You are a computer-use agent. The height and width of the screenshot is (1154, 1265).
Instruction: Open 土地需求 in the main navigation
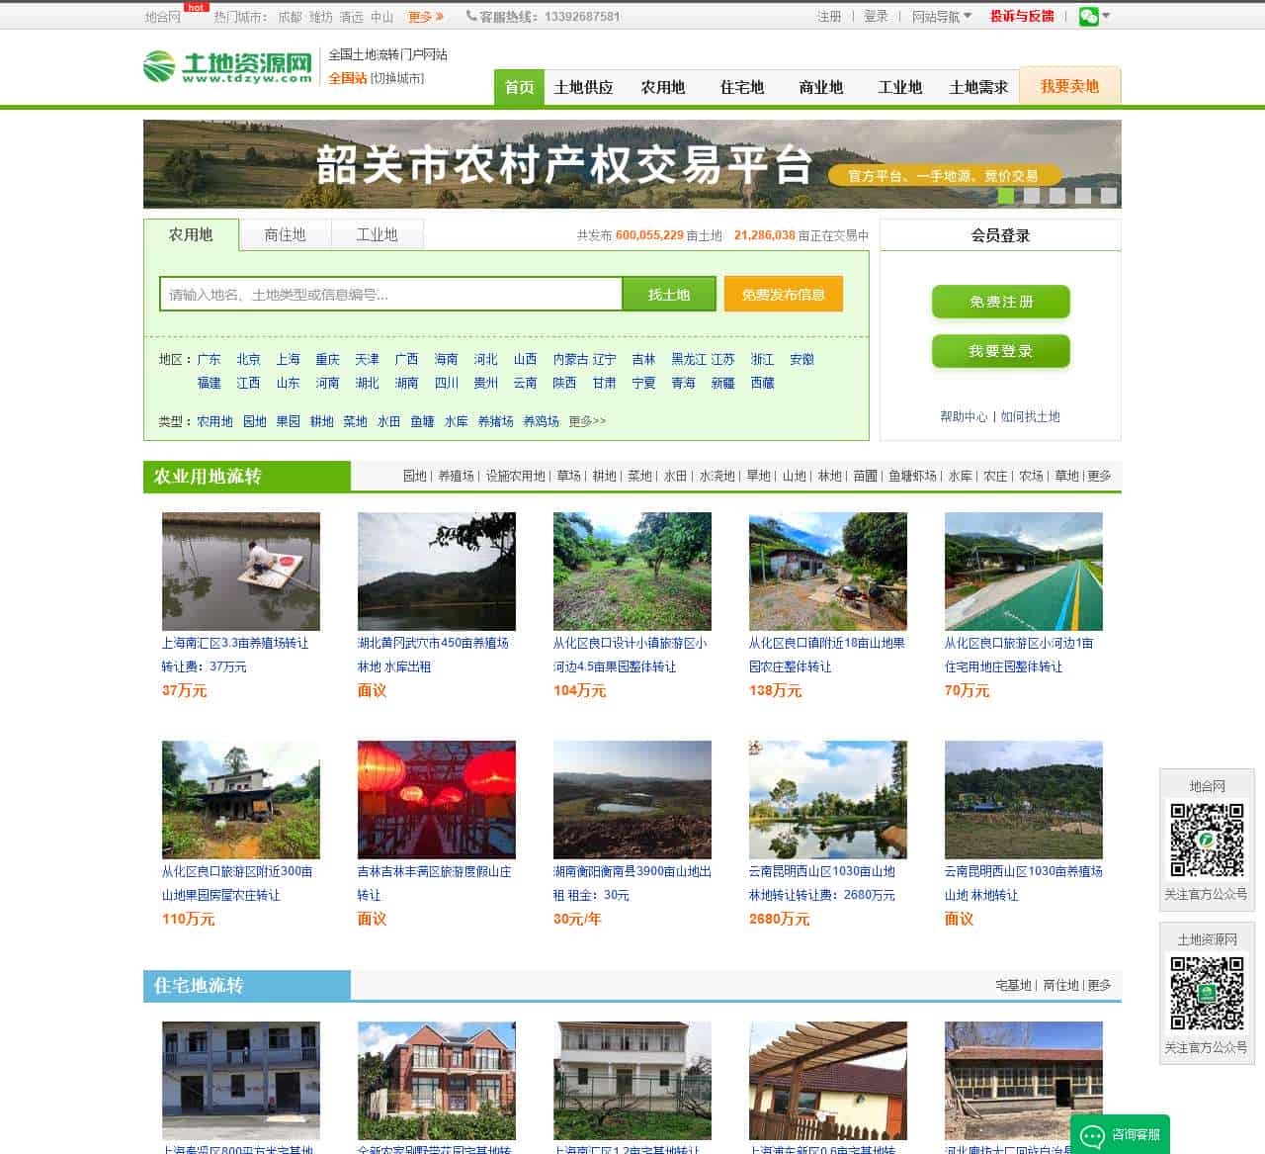pos(978,87)
